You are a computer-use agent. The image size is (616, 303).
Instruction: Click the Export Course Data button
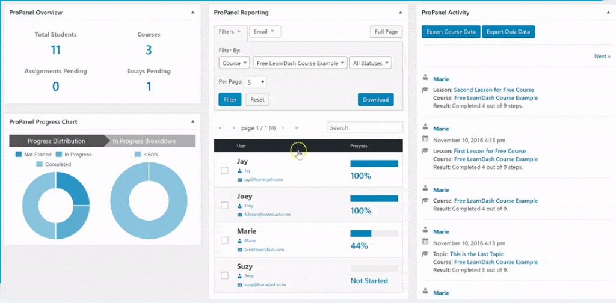coord(451,32)
